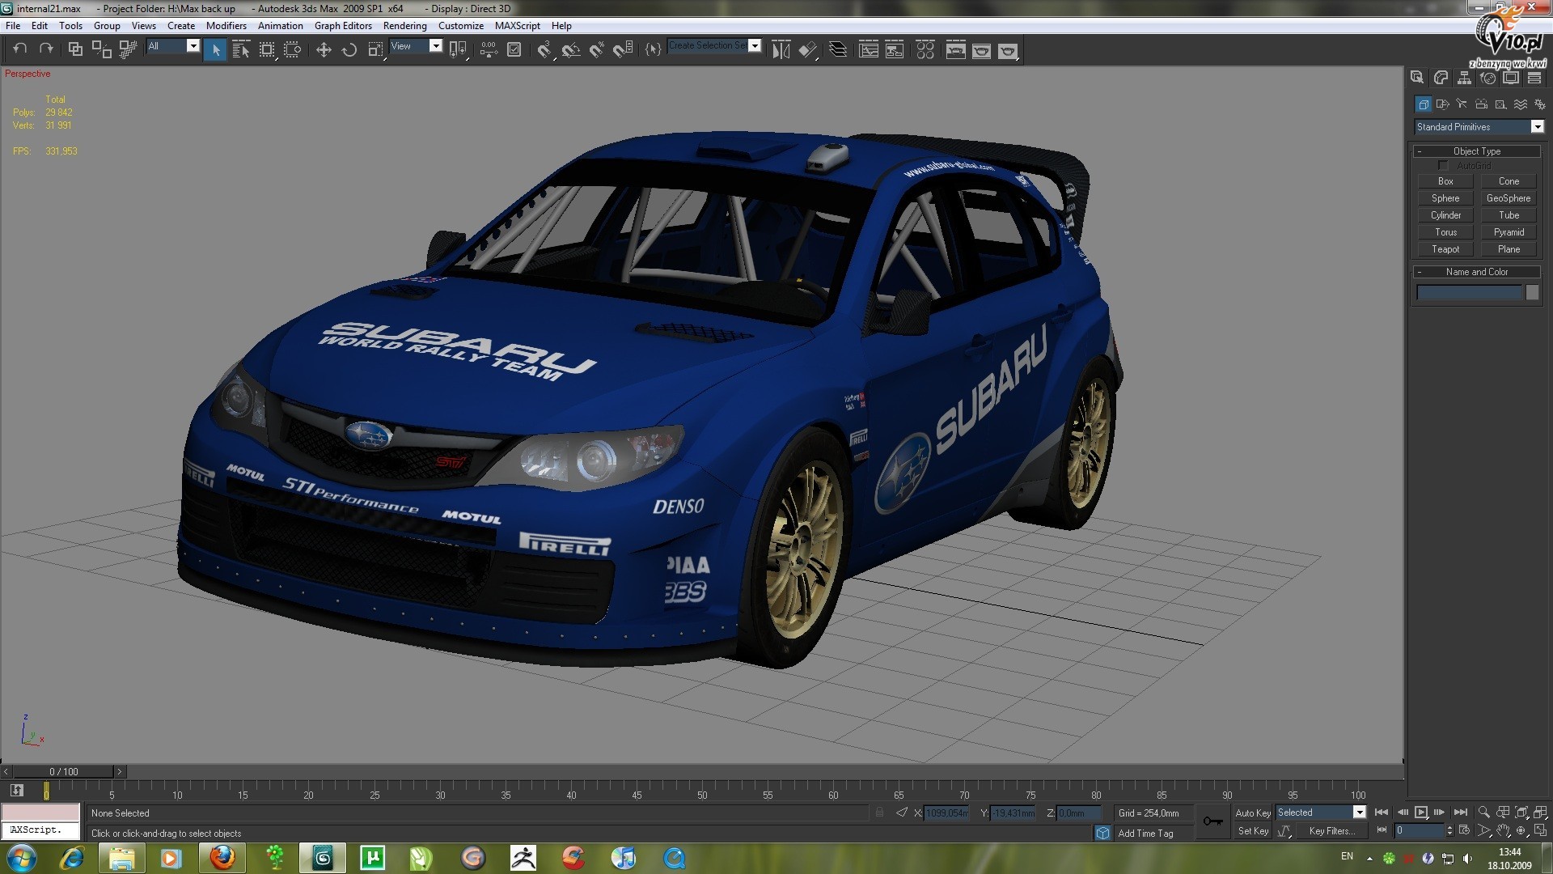Click the Cylinder primitive button
The image size is (1553, 874).
(1445, 215)
